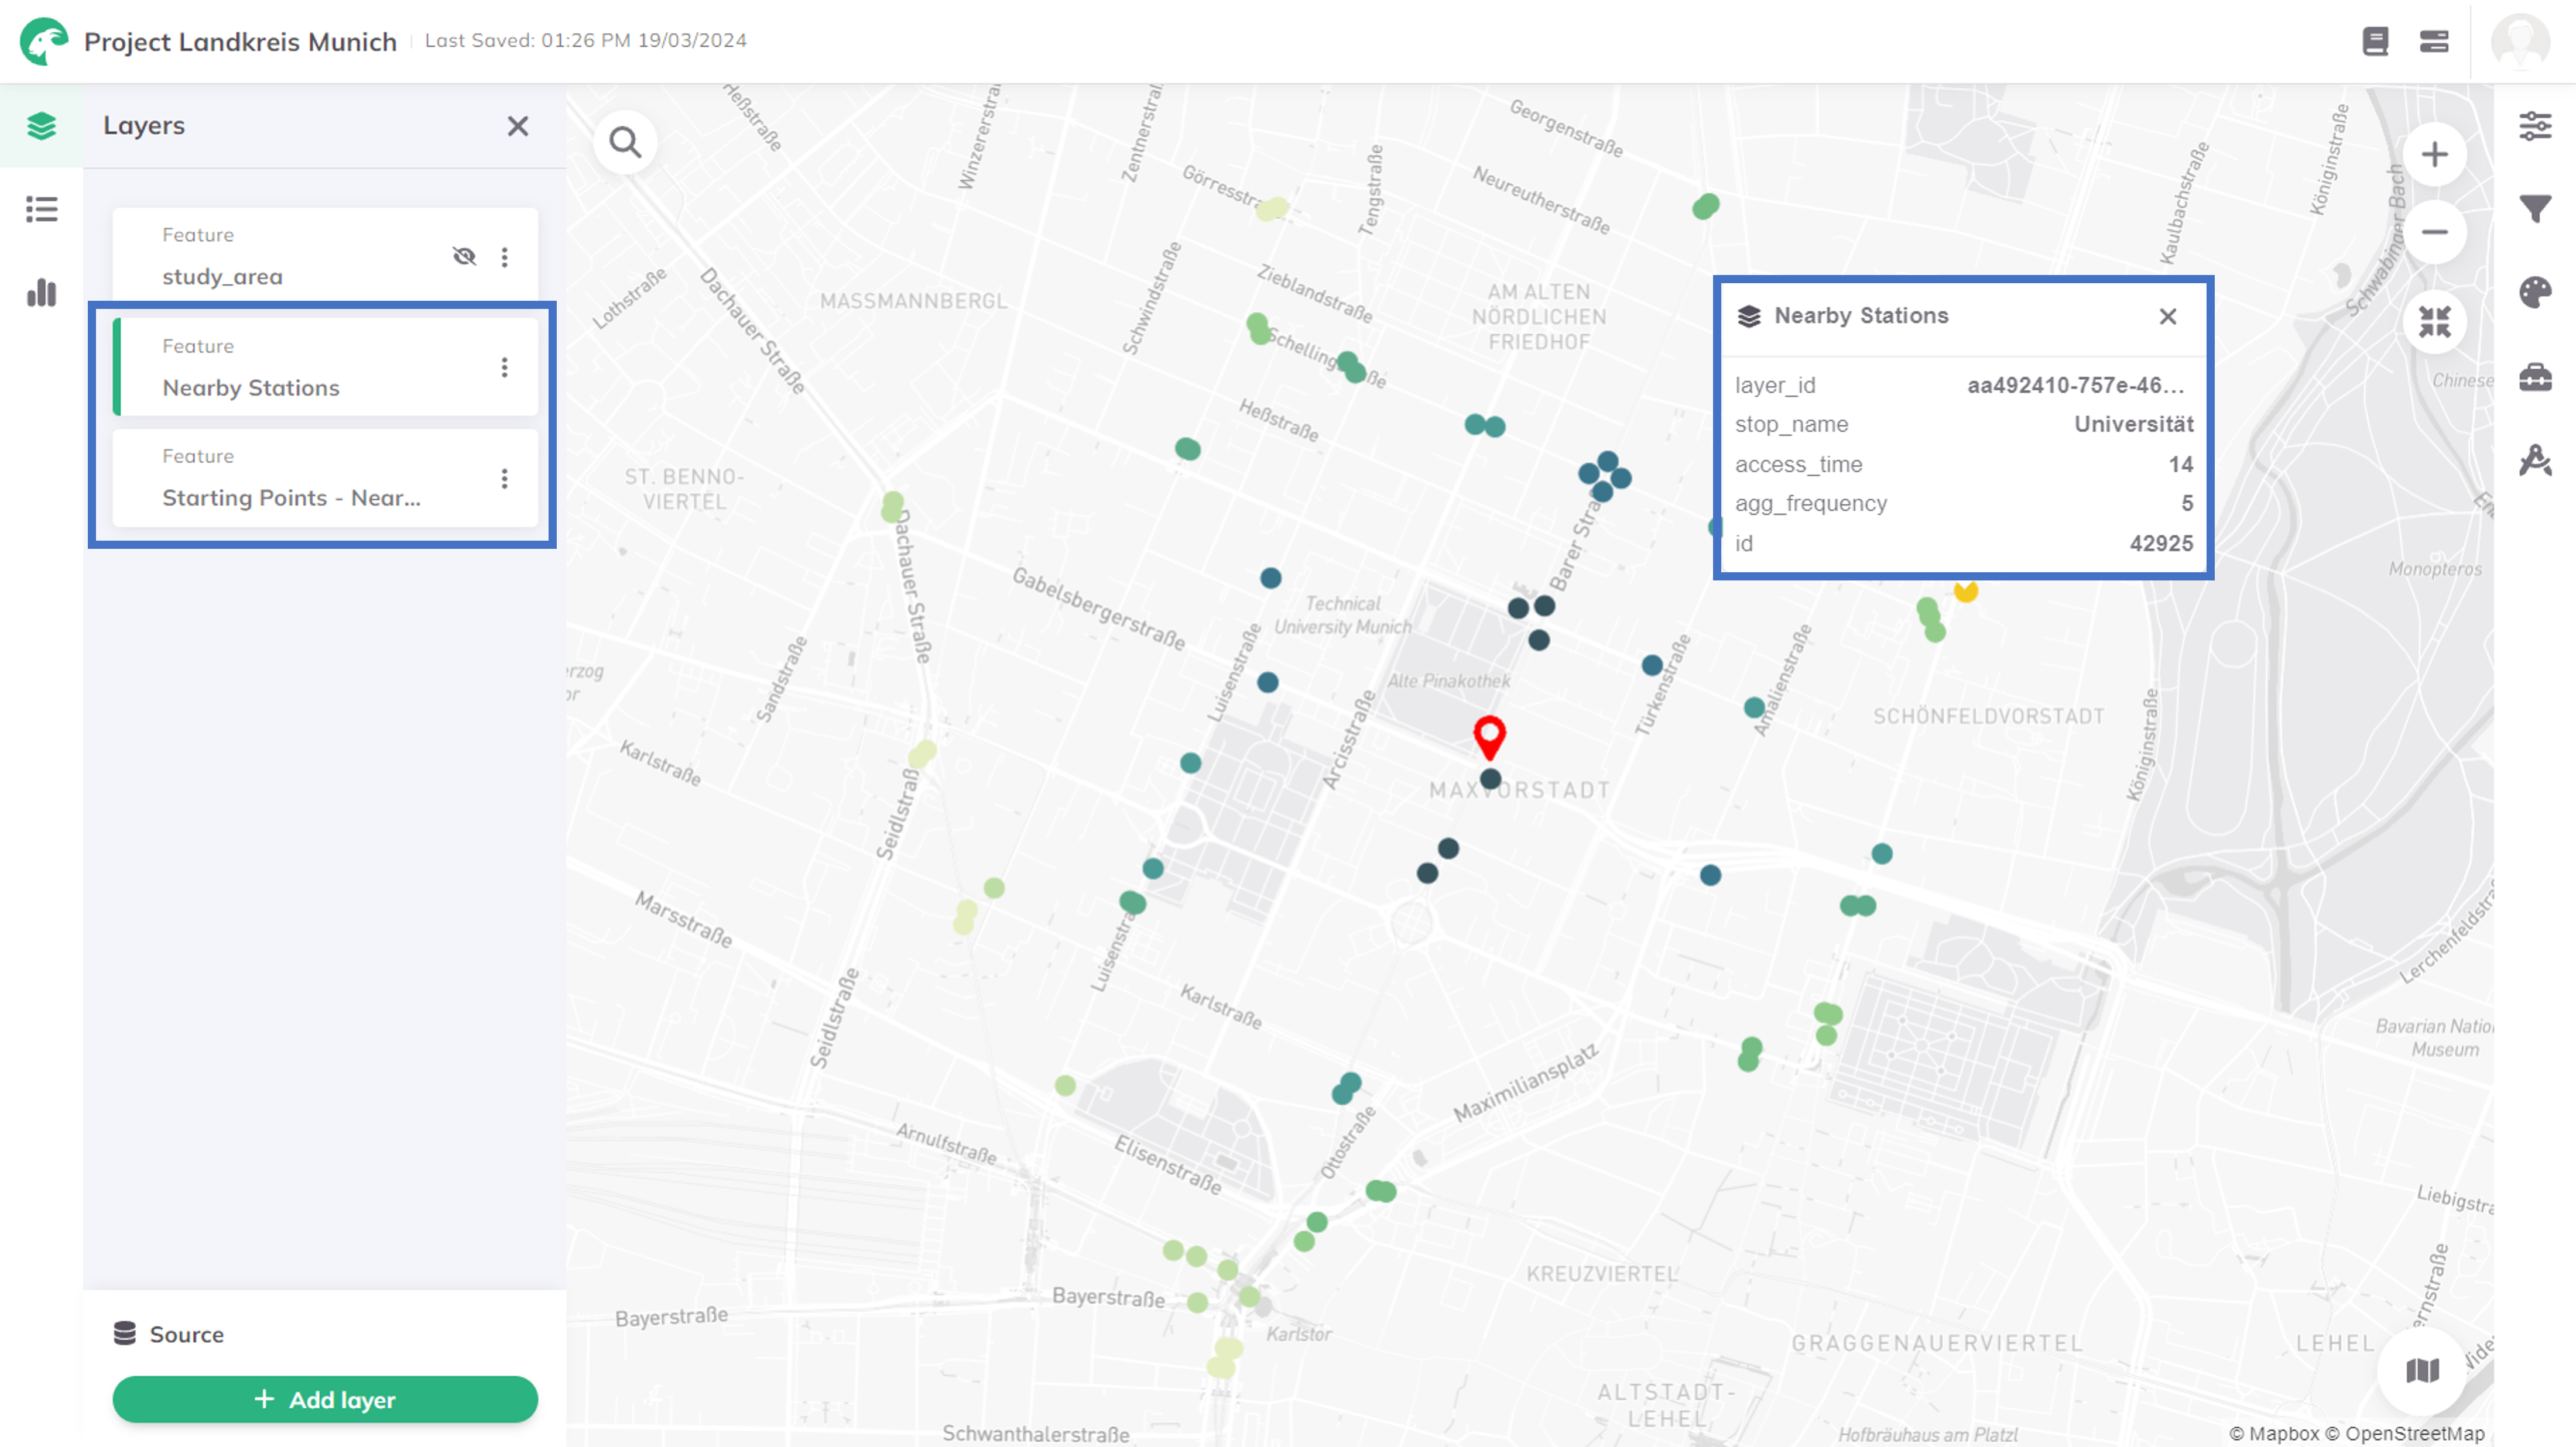
Task: Open the jobs status server icon
Action: 2434,41
